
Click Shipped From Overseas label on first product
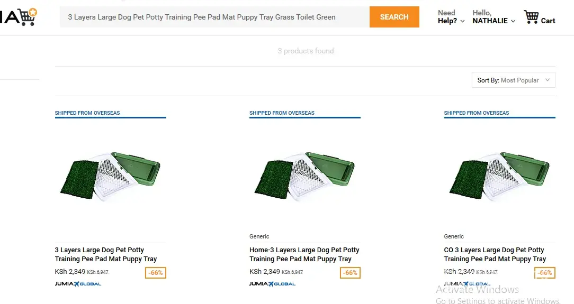pos(87,113)
